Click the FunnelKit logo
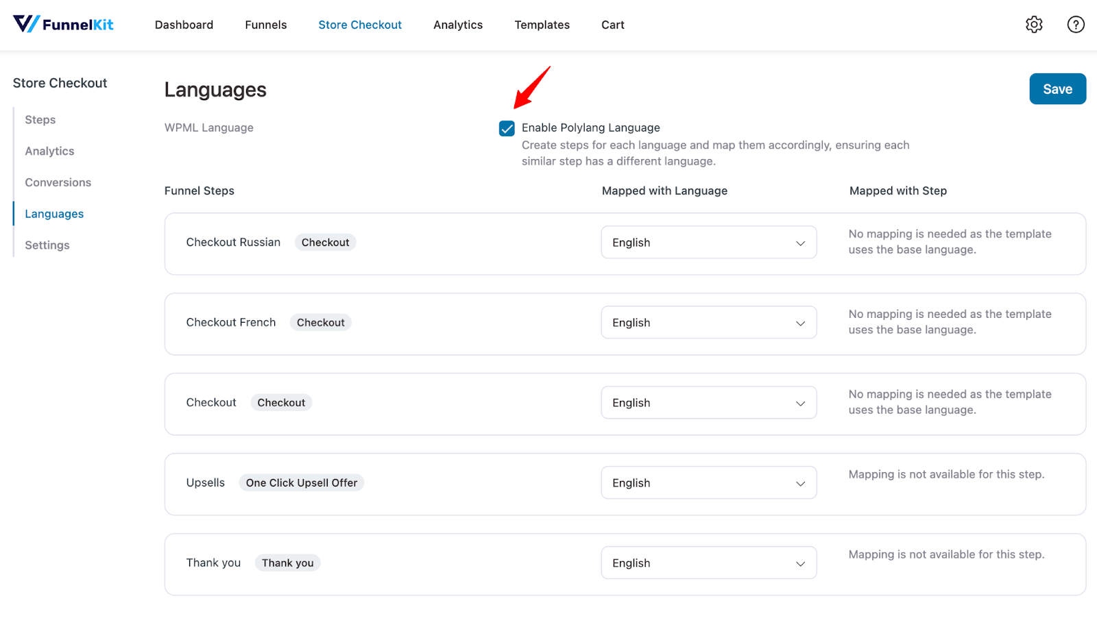The height and width of the screenshot is (638, 1097). [x=63, y=25]
